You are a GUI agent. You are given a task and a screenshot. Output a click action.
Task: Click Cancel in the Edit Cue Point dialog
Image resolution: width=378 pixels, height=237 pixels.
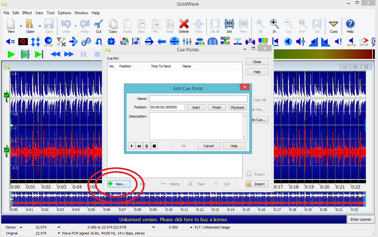pos(209,146)
